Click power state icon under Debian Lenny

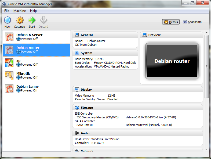[19, 90]
